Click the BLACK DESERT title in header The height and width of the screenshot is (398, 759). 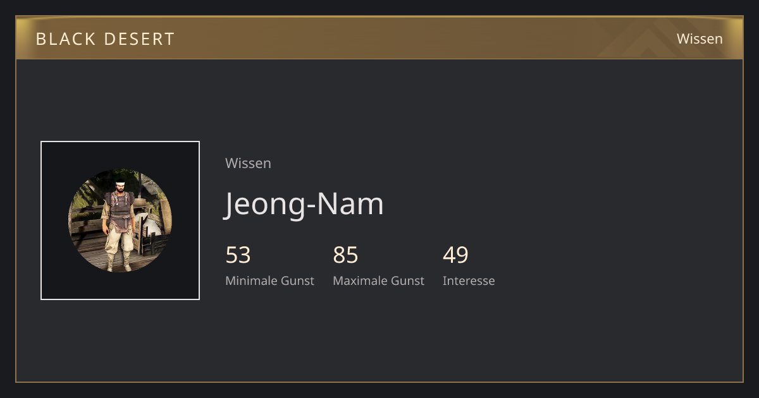click(105, 39)
